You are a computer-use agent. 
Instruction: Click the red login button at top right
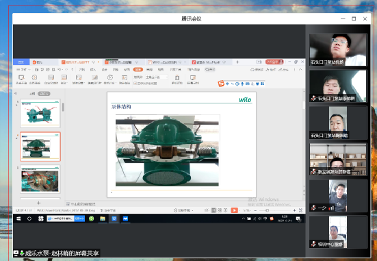click(x=274, y=62)
